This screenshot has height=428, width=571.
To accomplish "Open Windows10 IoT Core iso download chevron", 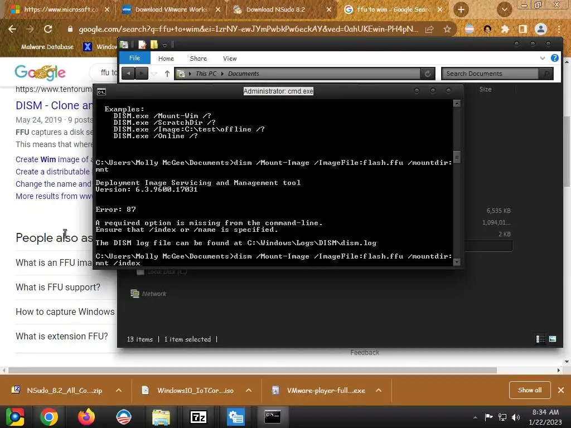I will click(x=249, y=390).
